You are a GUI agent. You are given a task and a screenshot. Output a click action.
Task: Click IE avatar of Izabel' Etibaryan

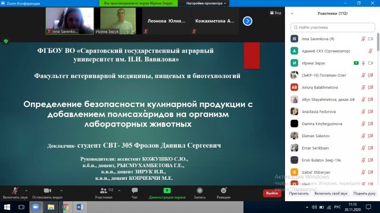[294, 172]
